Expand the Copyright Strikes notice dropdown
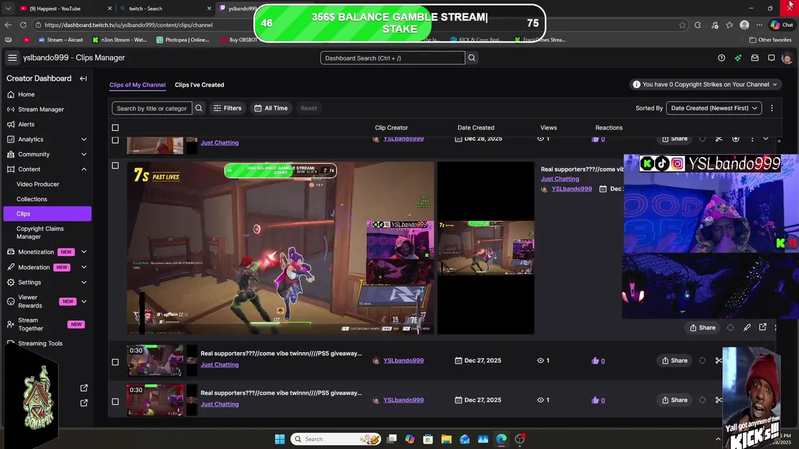 point(705,84)
